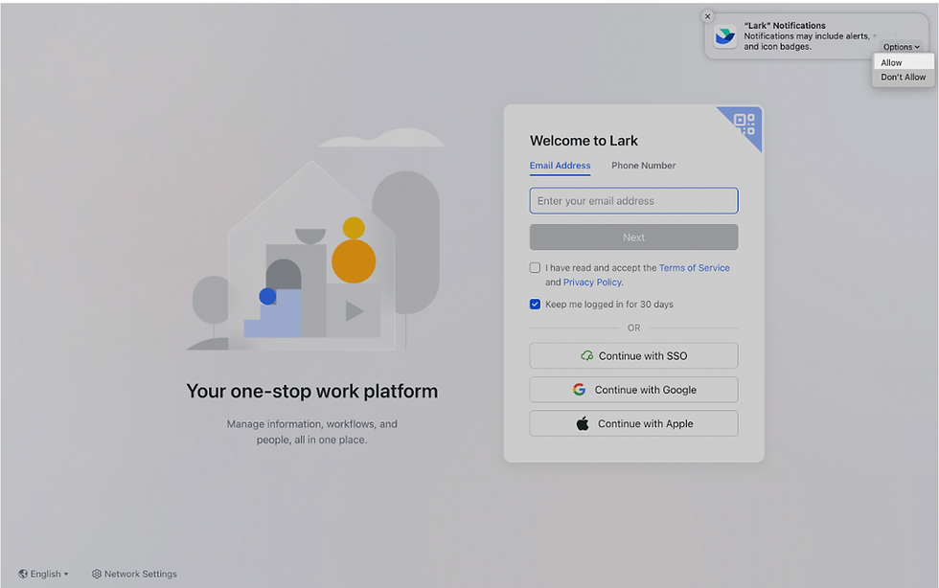Image resolution: width=939 pixels, height=588 pixels.
Task: Accept the Terms of Service checkbox
Action: pos(535,267)
